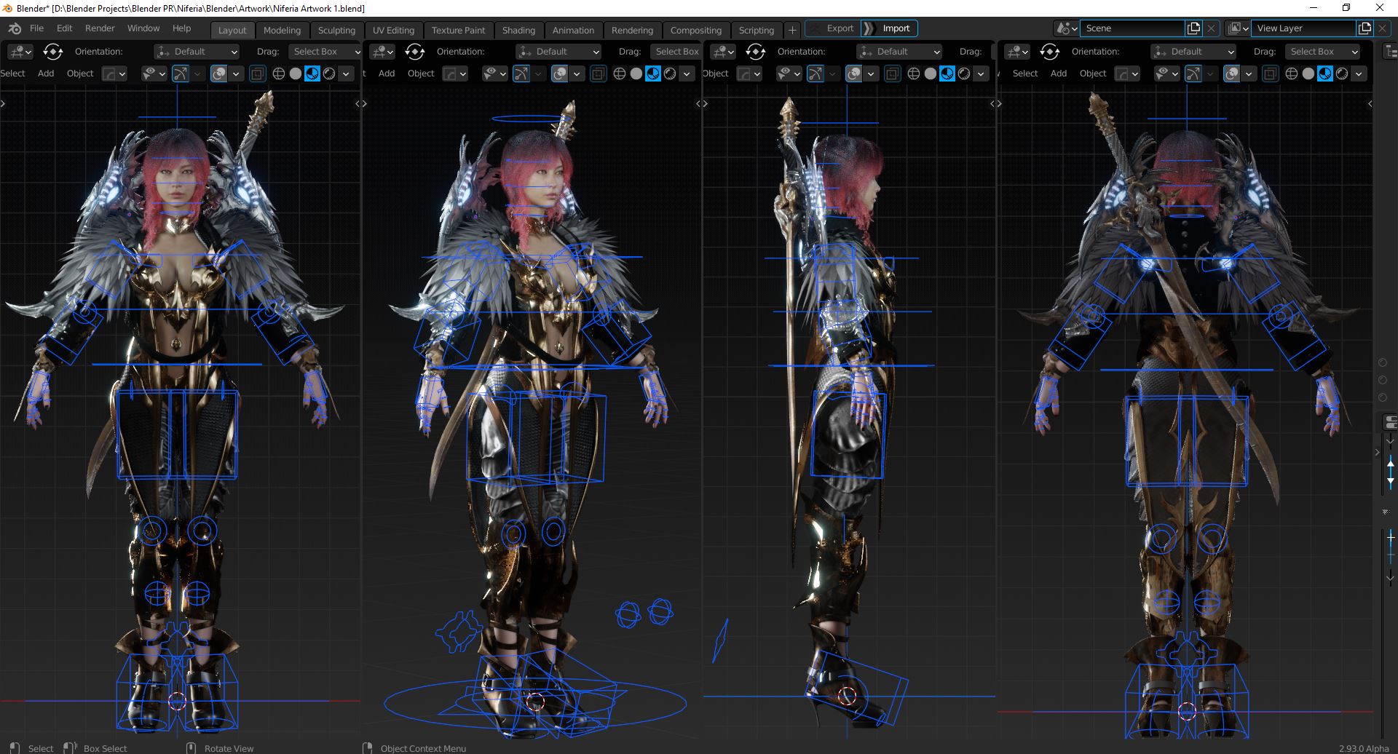1398x754 pixels.
Task: Click the Import button in top bar
Action: tap(890, 28)
